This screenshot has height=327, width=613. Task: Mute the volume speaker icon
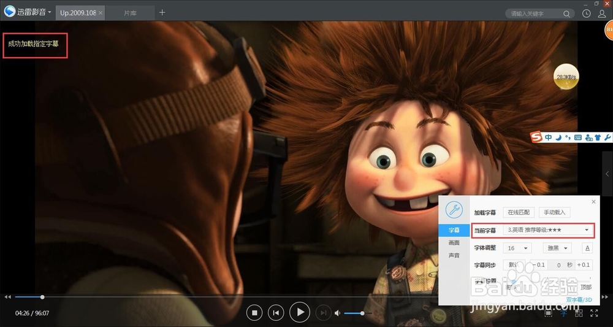tap(337, 313)
